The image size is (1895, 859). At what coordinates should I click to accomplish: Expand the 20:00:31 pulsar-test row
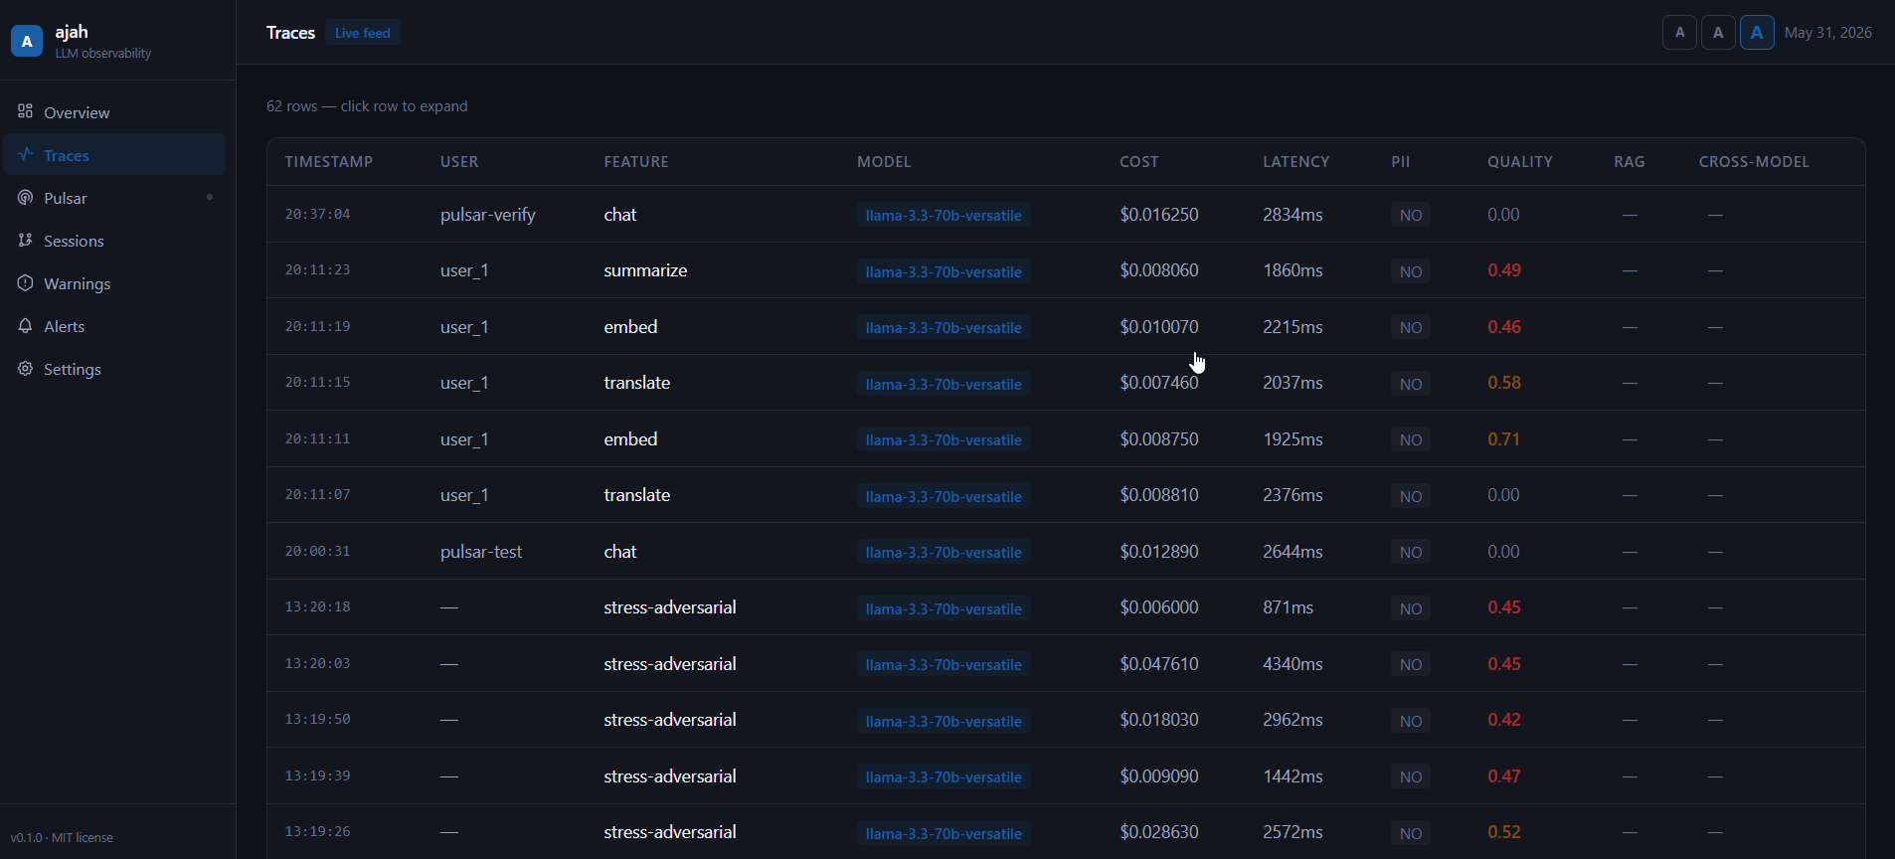1066,551
